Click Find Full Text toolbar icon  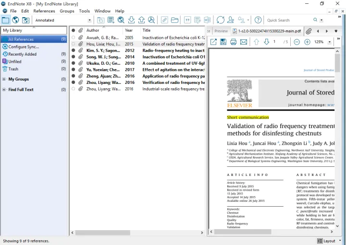[151, 20]
